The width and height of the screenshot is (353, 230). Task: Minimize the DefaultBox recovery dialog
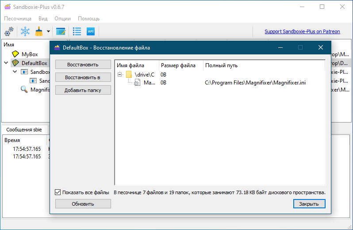tap(280, 47)
